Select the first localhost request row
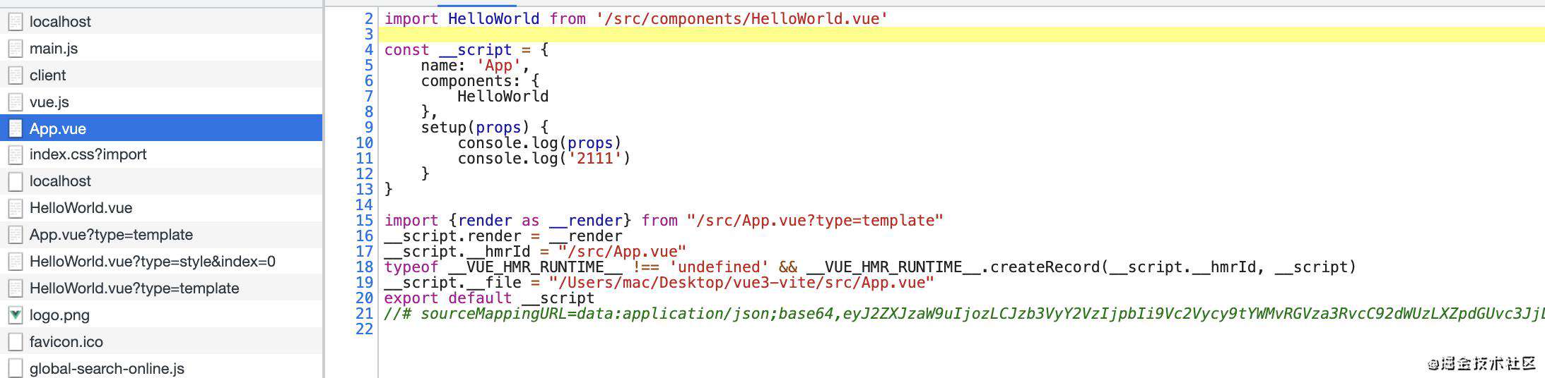 pos(161,21)
